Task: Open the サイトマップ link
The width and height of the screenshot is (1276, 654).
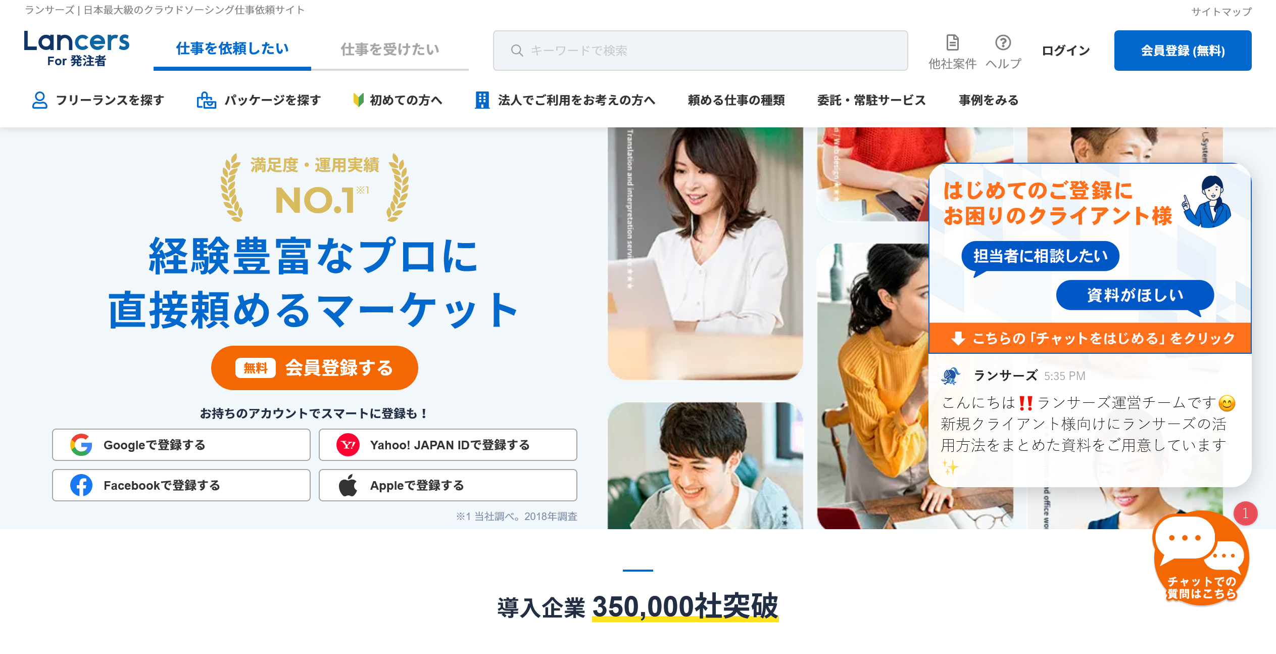Action: (x=1221, y=11)
